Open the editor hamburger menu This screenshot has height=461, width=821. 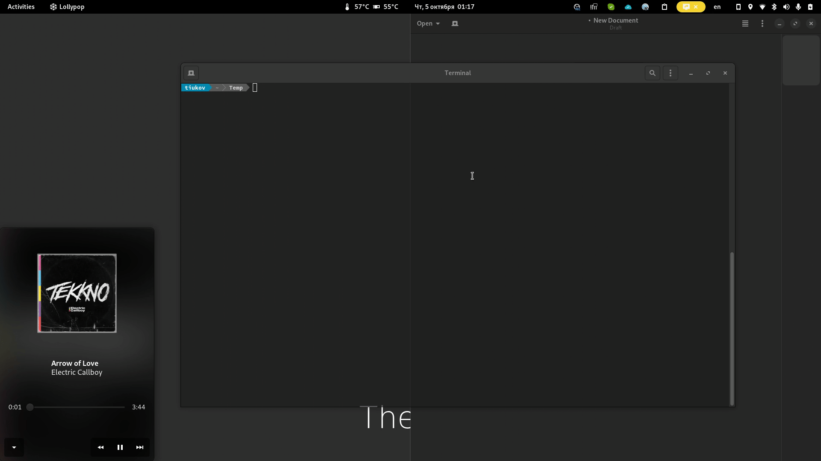click(x=745, y=23)
